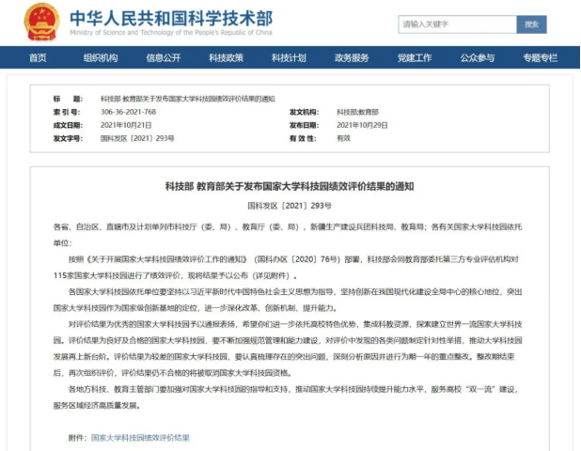This screenshot has height=451, width=581.
Task: Open the 公众参与 menu item
Action: pos(478,58)
